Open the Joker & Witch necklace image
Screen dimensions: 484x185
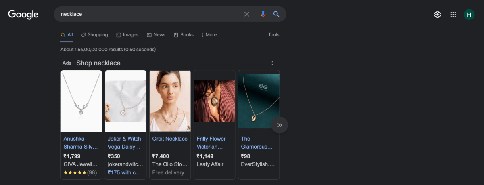point(126,101)
